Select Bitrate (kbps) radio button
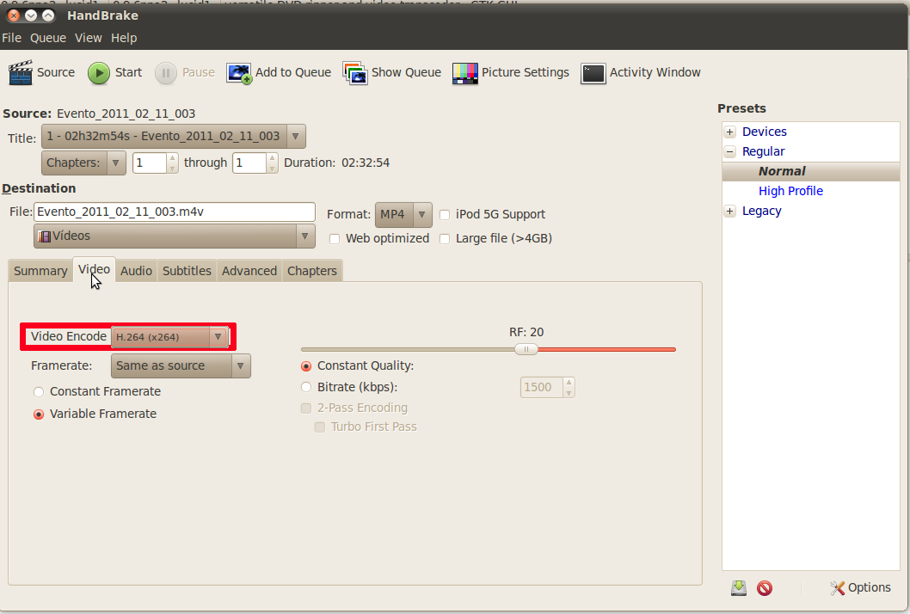 (x=306, y=387)
